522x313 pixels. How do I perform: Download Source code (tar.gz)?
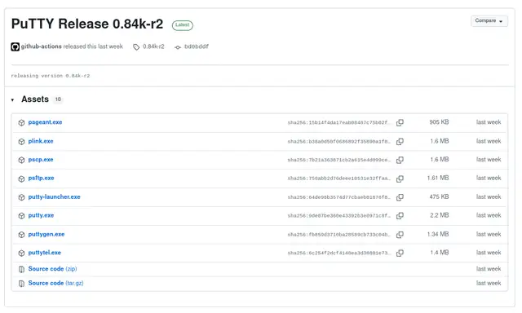click(55, 283)
